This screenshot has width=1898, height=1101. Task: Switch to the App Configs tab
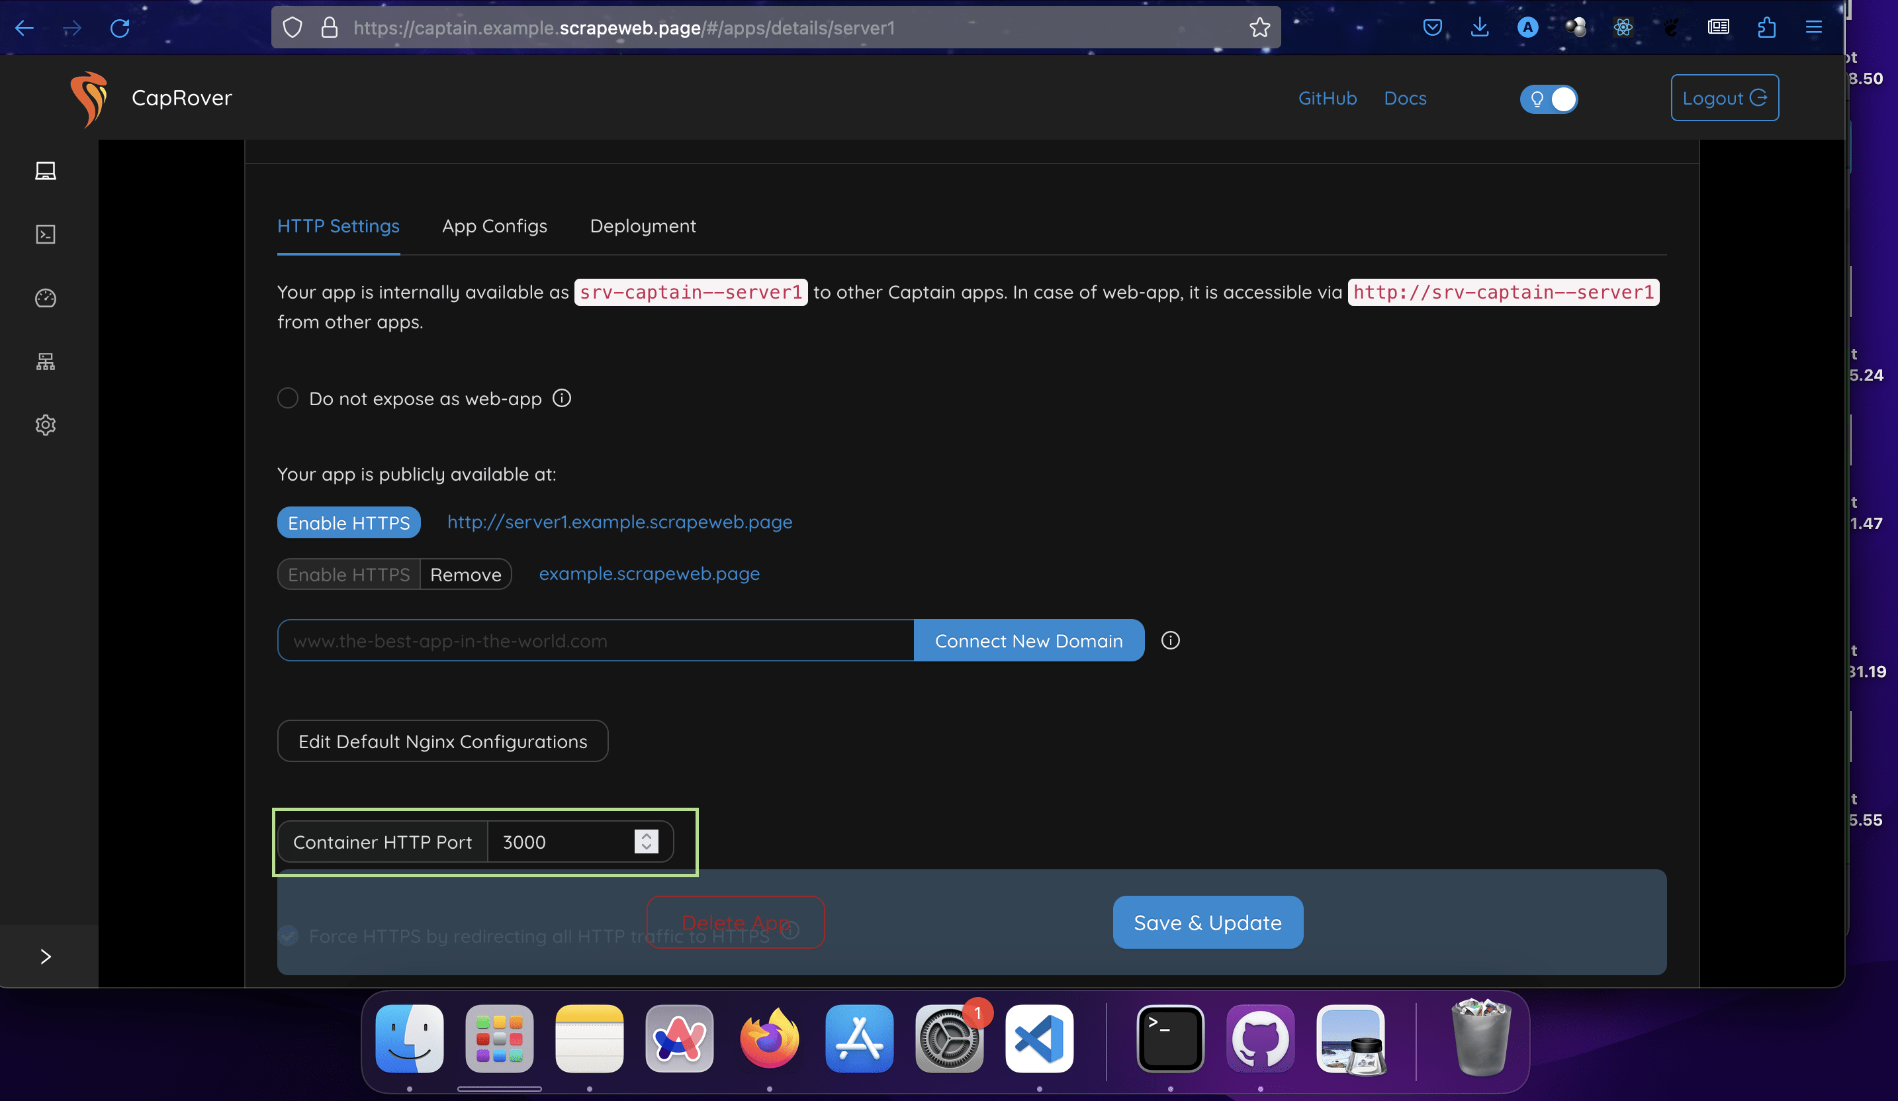[x=494, y=226]
